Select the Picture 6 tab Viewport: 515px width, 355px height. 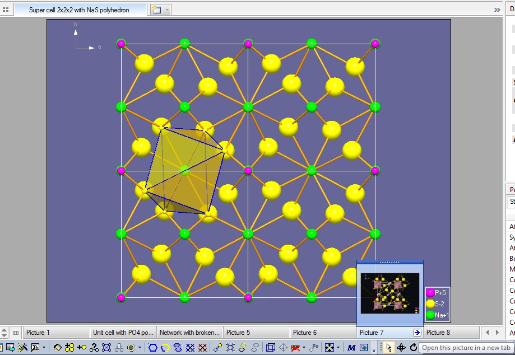(323, 333)
